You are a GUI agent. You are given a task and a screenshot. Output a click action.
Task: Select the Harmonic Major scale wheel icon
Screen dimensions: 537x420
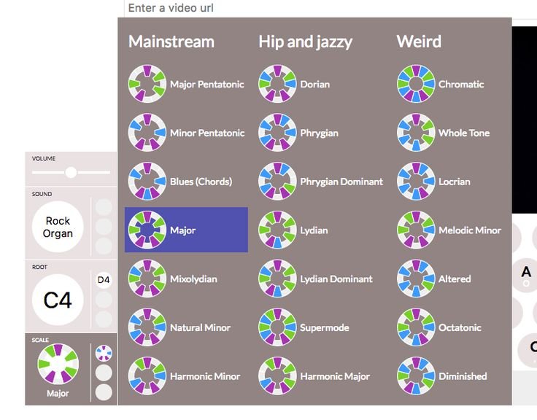pos(277,376)
